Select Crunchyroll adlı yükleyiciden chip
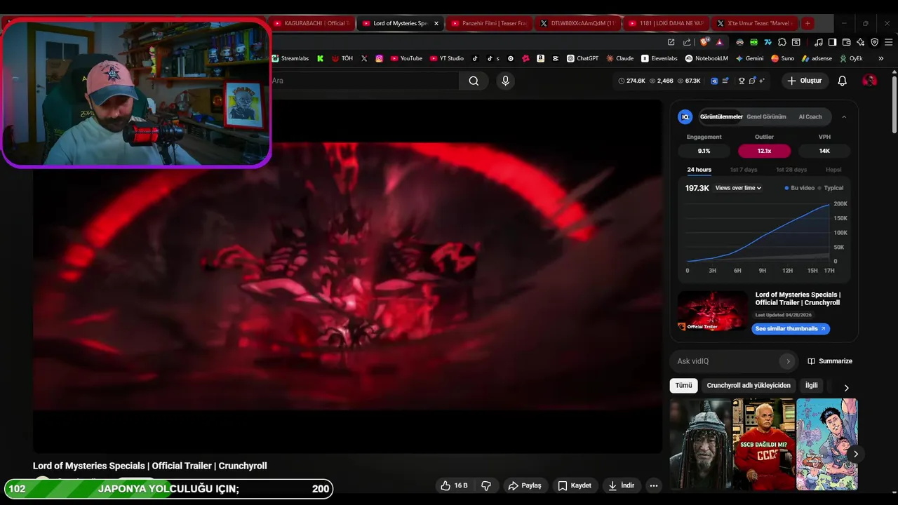The image size is (898, 505). pos(749,385)
